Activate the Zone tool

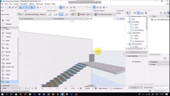click(x=8, y=78)
